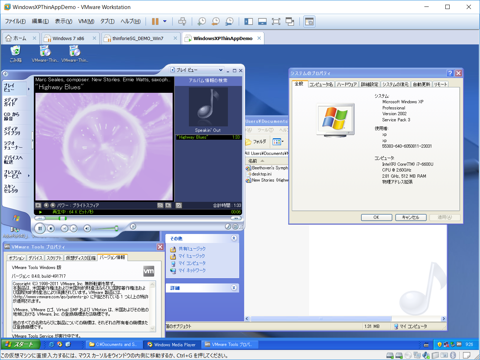The height and width of the screenshot is (360, 480).
Task: Select previous visualization in Media Player
Action: pos(46,205)
